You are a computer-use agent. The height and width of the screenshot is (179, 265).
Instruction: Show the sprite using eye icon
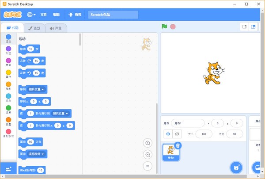coord(167,134)
